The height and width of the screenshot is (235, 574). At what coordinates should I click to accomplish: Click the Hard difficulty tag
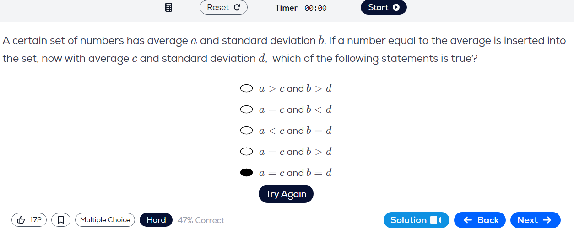pyautogui.click(x=156, y=220)
